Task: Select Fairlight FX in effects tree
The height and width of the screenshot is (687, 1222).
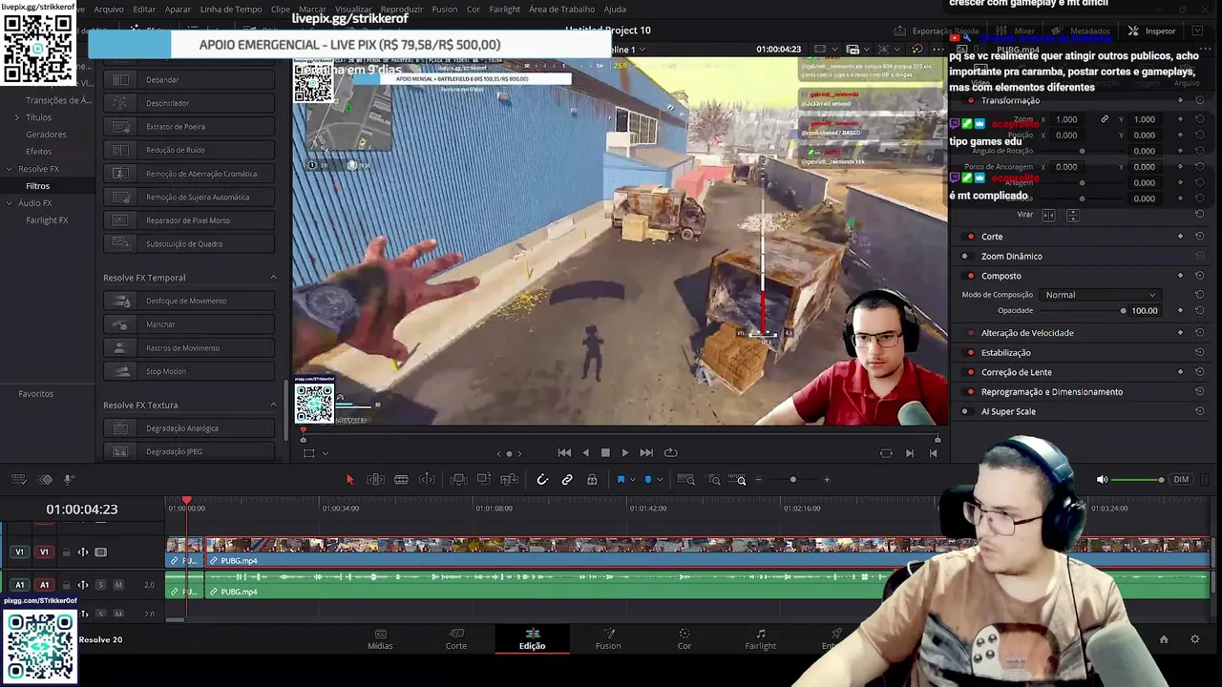Action: click(47, 220)
